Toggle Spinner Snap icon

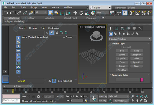(x=149, y=13)
